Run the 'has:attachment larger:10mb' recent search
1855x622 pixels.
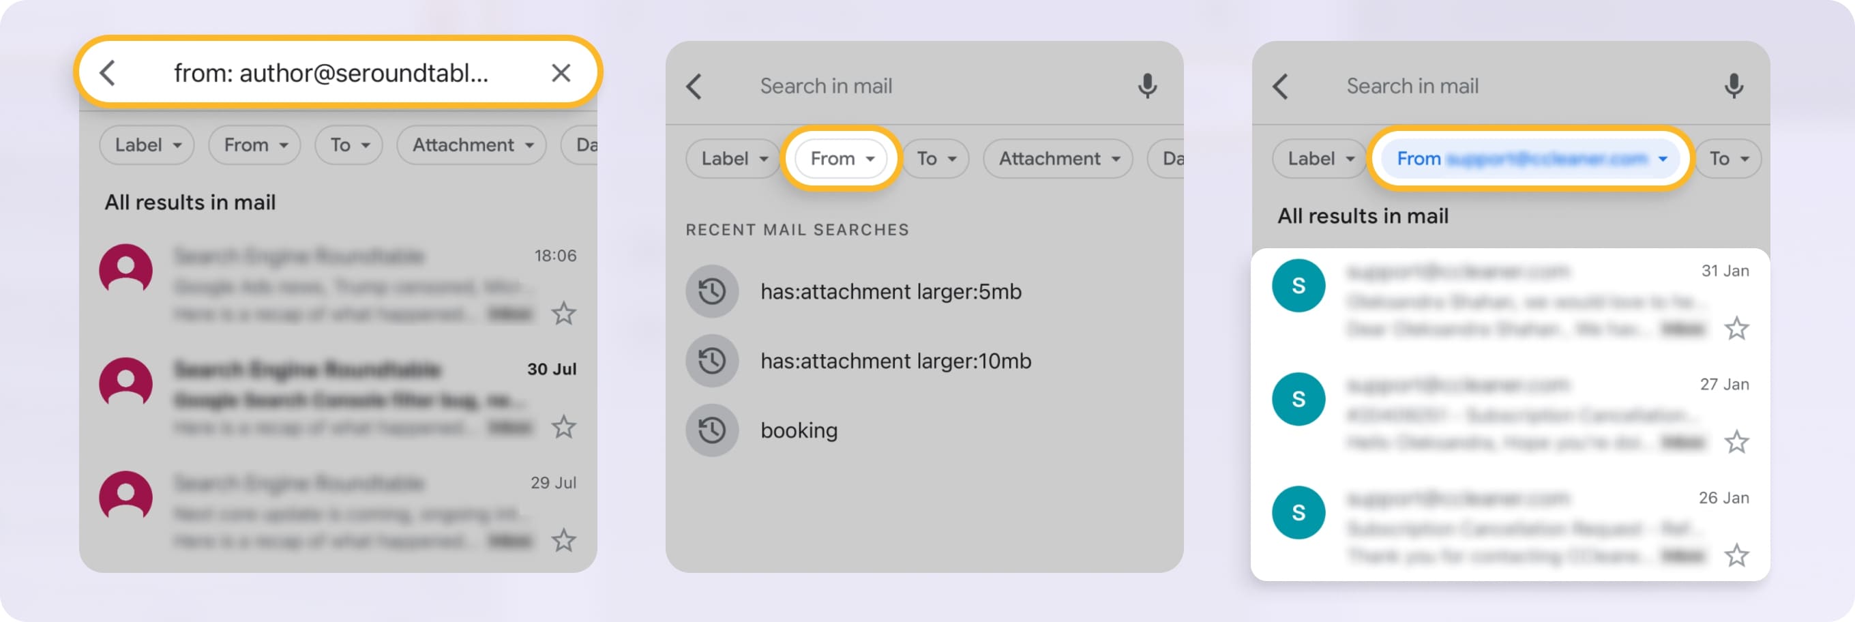click(895, 361)
